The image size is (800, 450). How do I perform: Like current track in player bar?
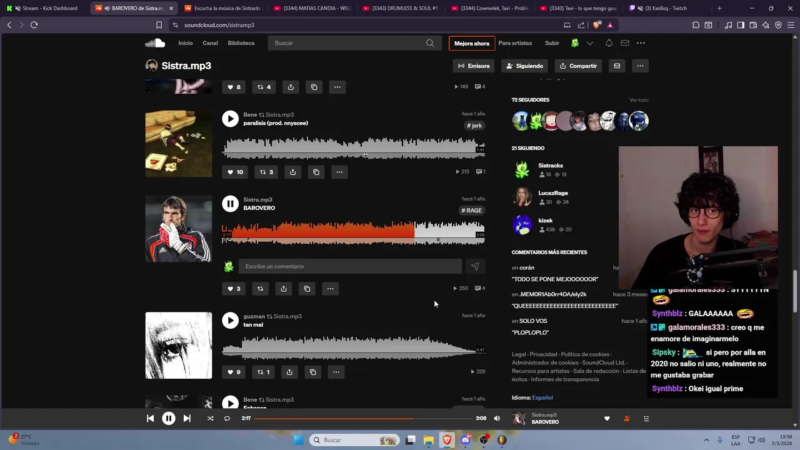[607, 418]
